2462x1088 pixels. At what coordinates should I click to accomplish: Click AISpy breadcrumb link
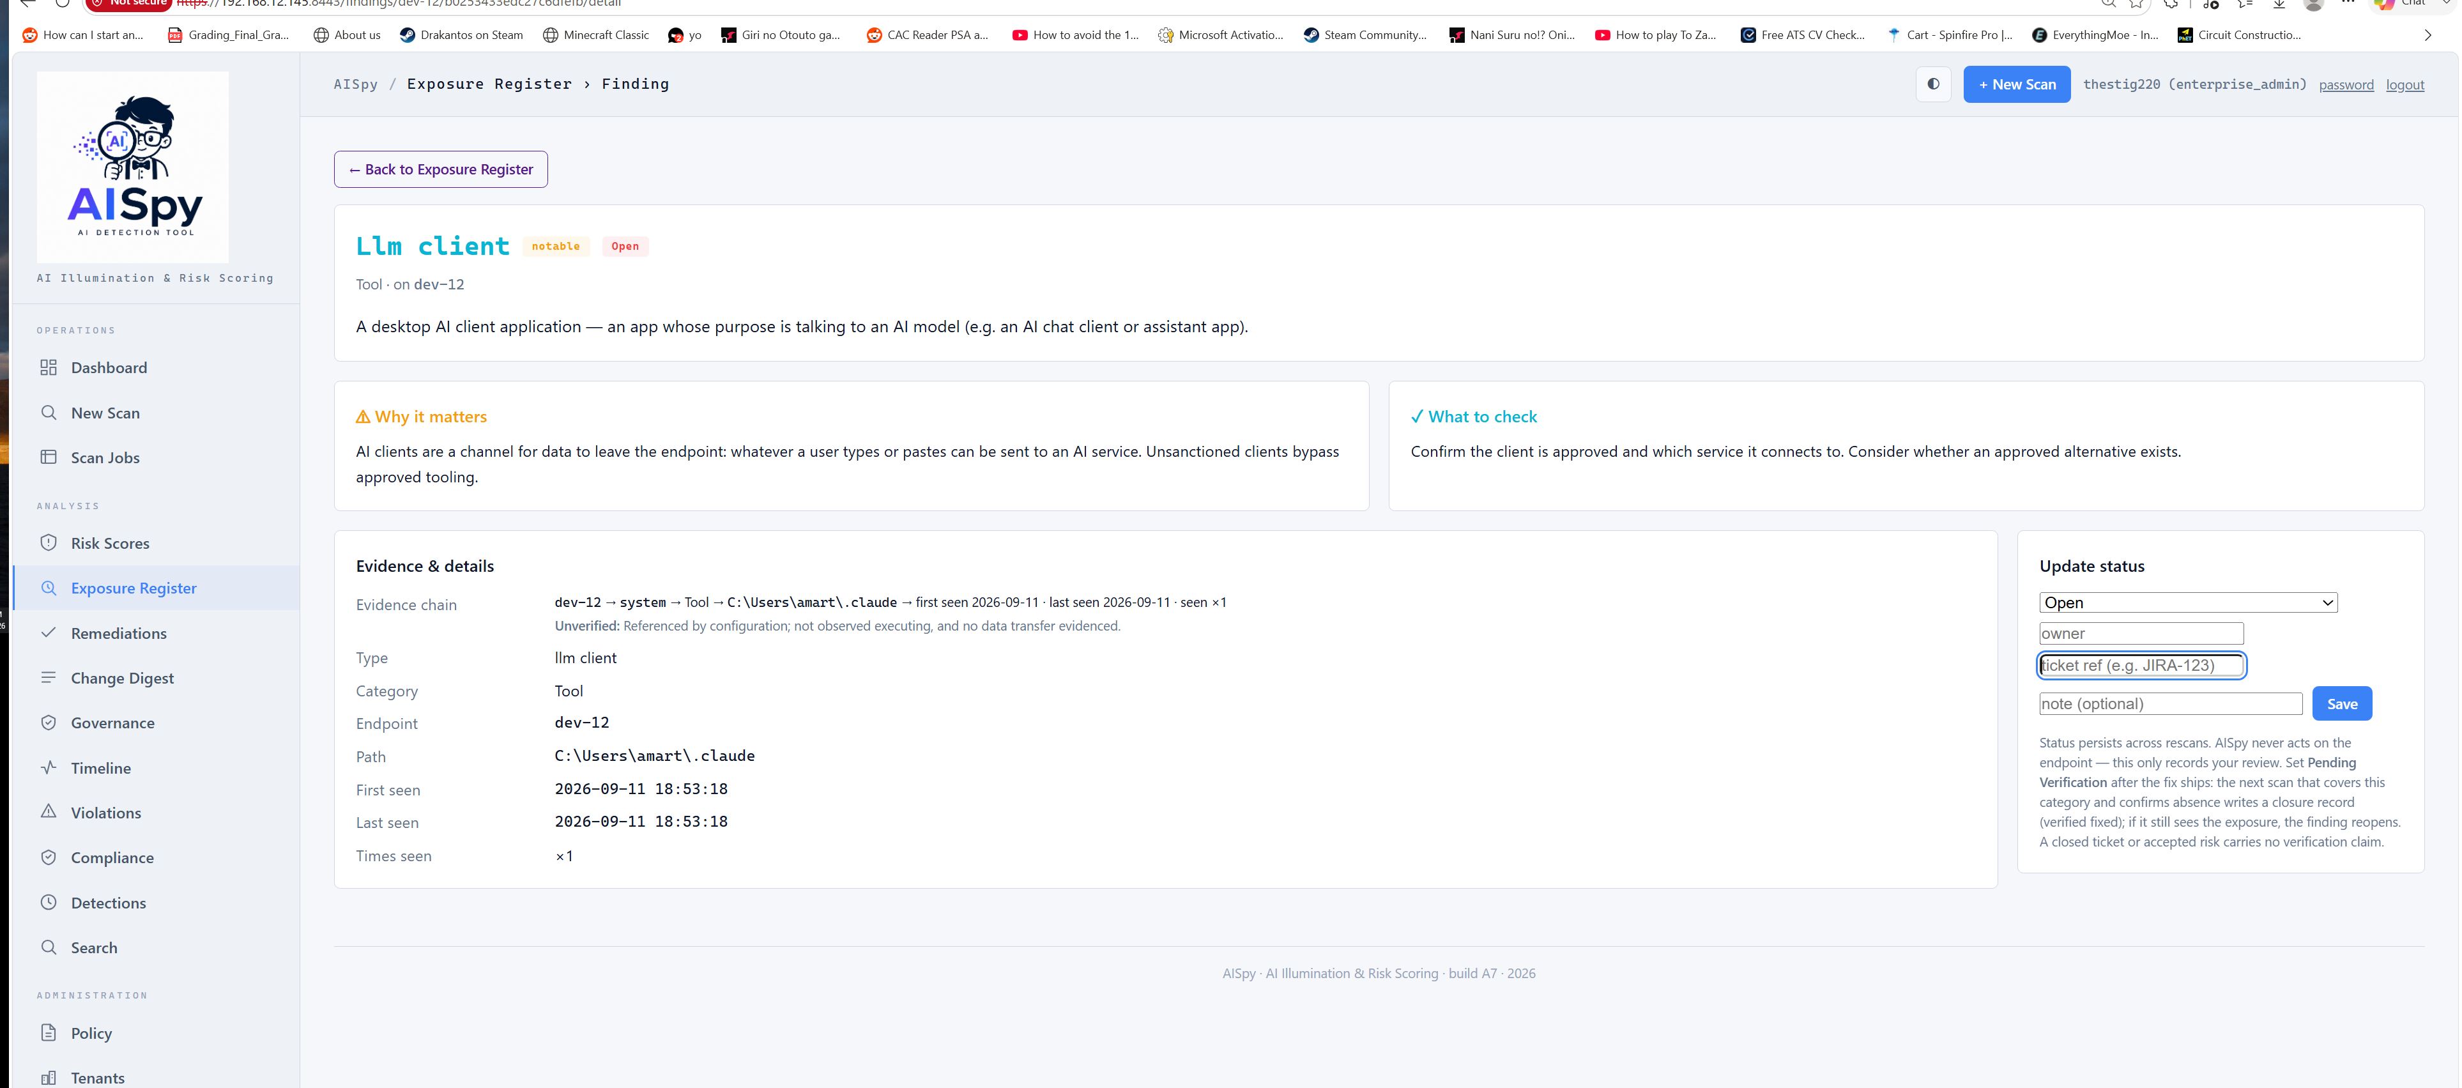click(x=356, y=84)
